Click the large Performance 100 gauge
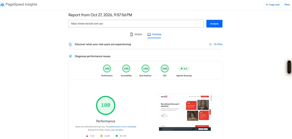This screenshot has width=292, height=139. click(106, 105)
